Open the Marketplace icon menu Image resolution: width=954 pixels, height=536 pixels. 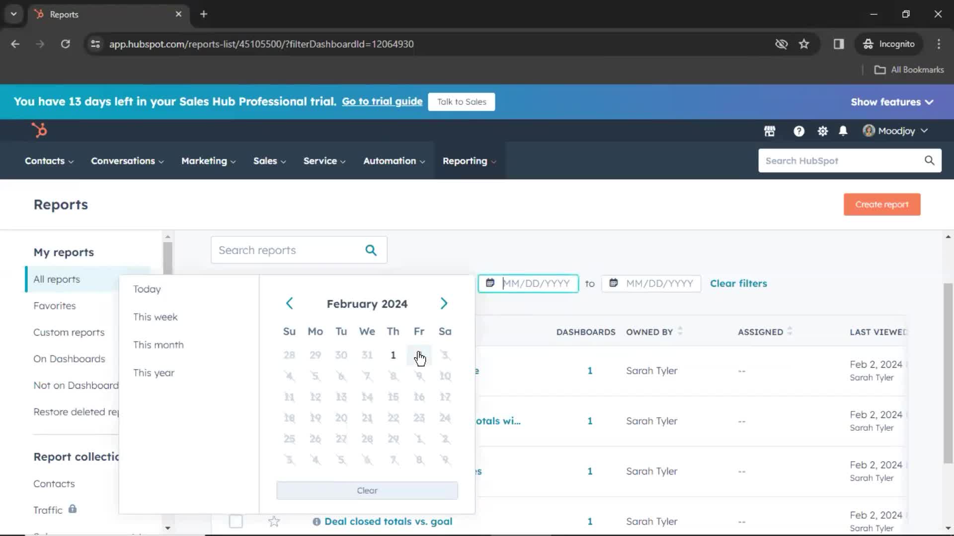[770, 130]
